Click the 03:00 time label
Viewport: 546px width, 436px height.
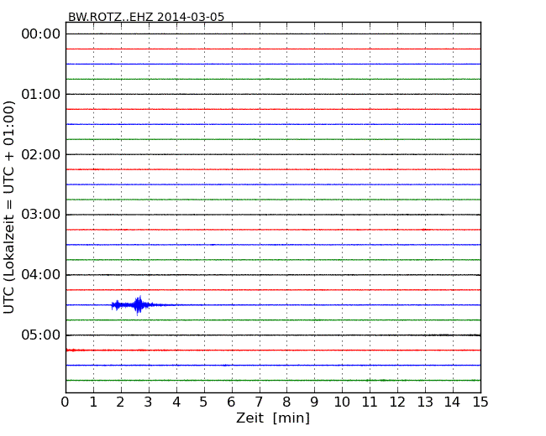pos(41,215)
